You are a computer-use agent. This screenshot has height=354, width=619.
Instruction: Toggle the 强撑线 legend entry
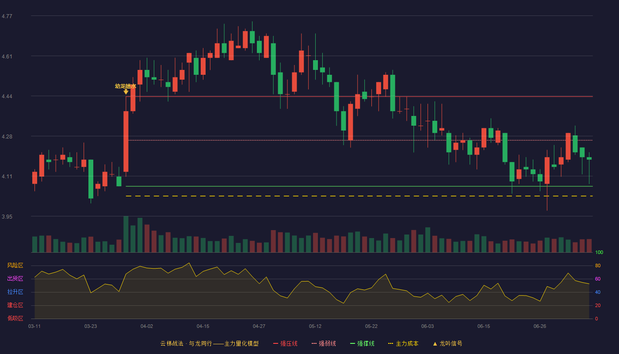[x=362, y=343]
